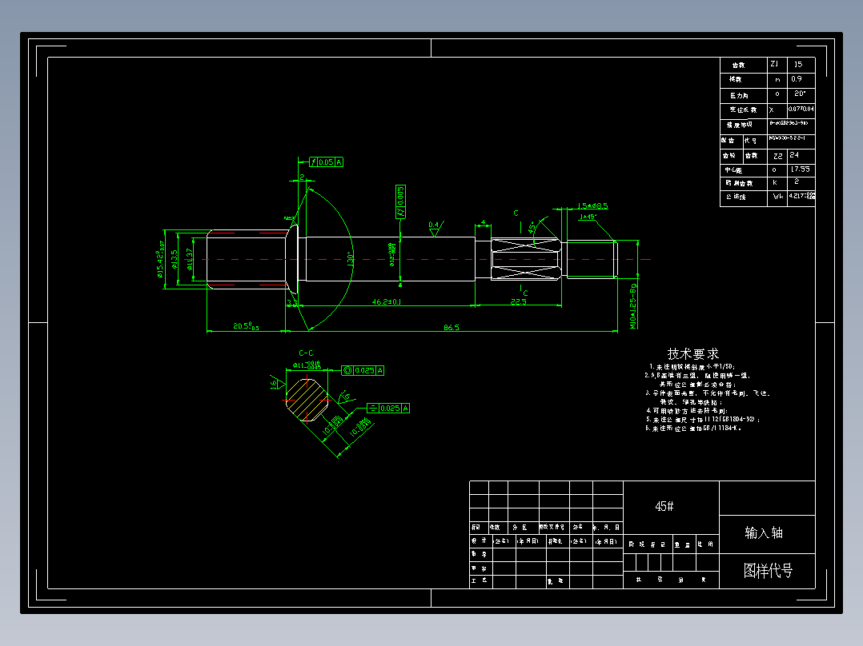Click the Z2 cell in gear table
The height and width of the screenshot is (646, 863).
coord(777,156)
